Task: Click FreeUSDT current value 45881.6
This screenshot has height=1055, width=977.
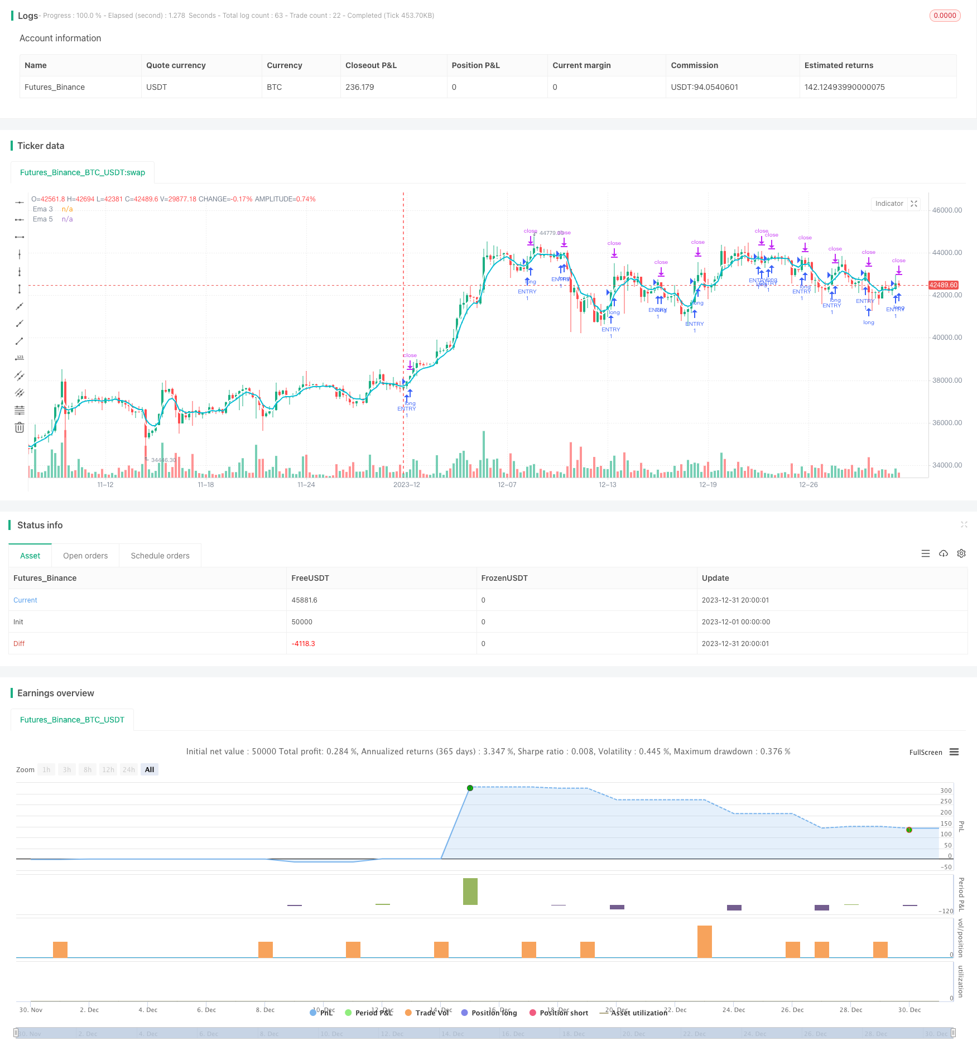Action: (x=304, y=600)
